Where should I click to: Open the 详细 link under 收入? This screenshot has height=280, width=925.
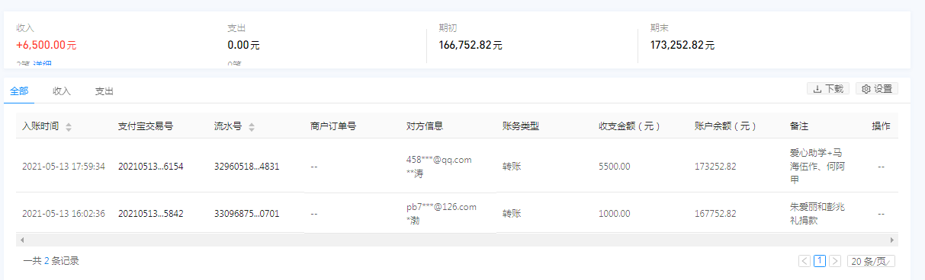pyautogui.click(x=44, y=65)
